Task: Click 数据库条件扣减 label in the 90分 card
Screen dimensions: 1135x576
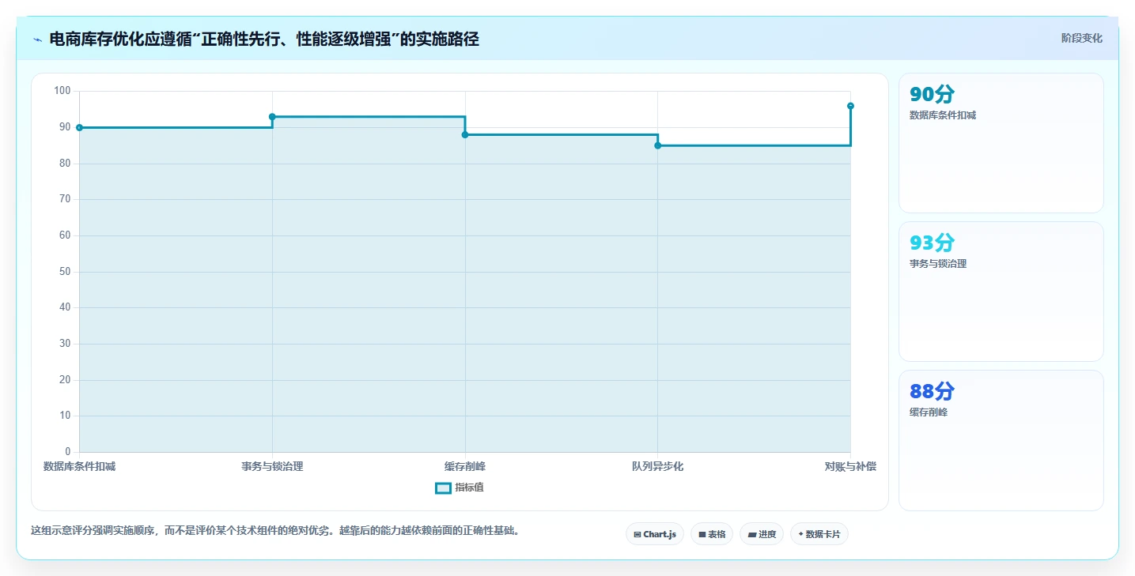Action: click(x=943, y=115)
